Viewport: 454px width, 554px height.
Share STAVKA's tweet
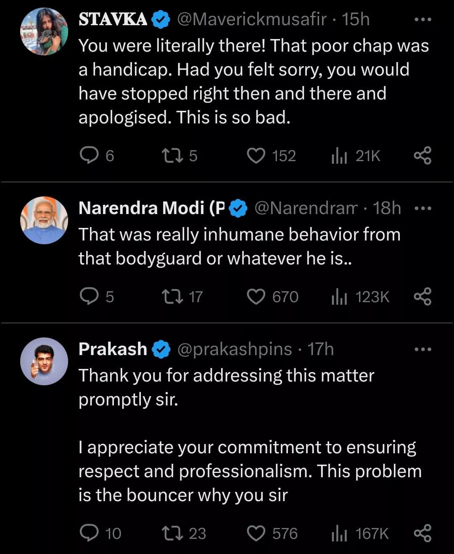click(x=422, y=156)
